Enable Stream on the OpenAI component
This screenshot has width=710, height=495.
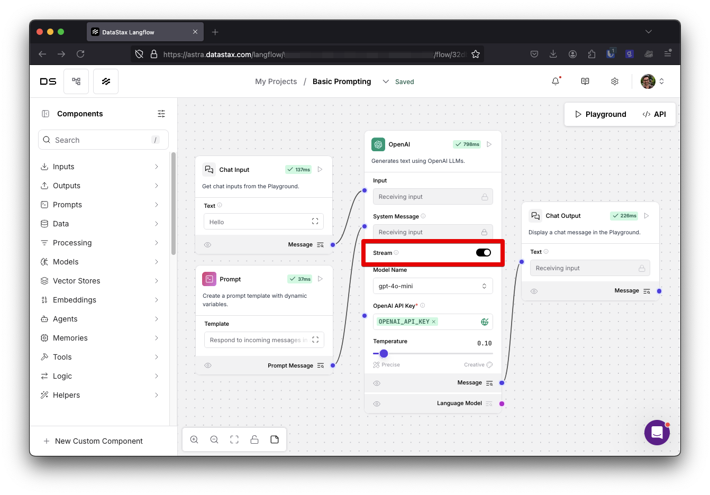483,252
